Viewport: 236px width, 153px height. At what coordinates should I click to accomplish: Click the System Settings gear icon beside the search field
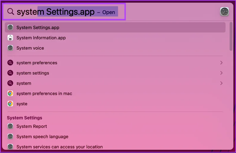(x=224, y=11)
